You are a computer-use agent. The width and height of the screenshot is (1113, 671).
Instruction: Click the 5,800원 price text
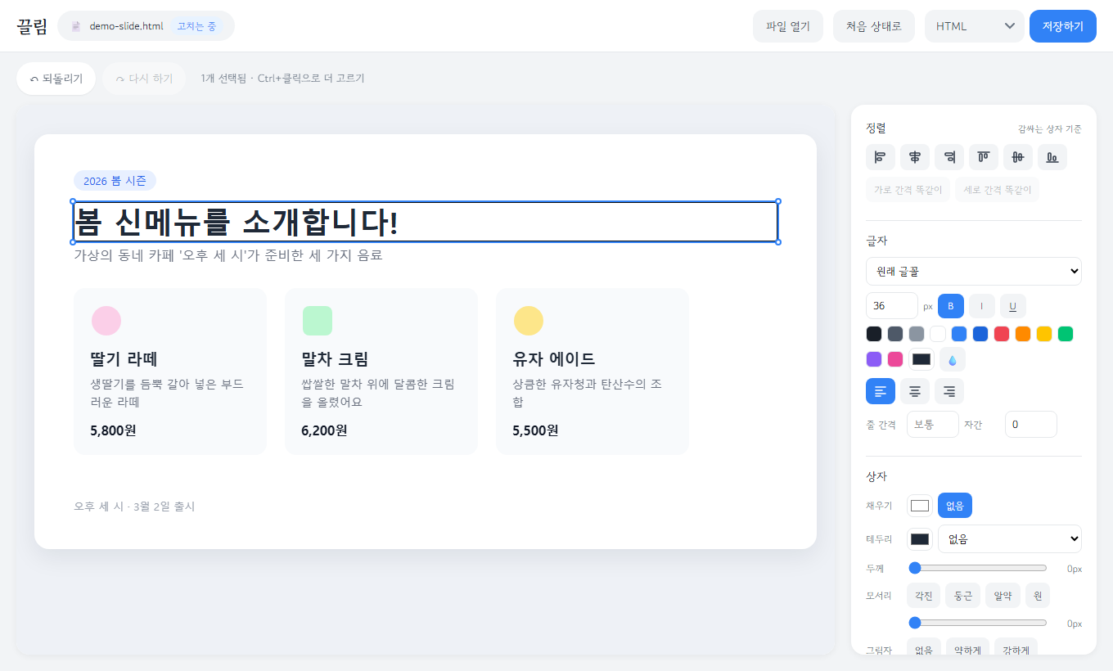(x=113, y=430)
